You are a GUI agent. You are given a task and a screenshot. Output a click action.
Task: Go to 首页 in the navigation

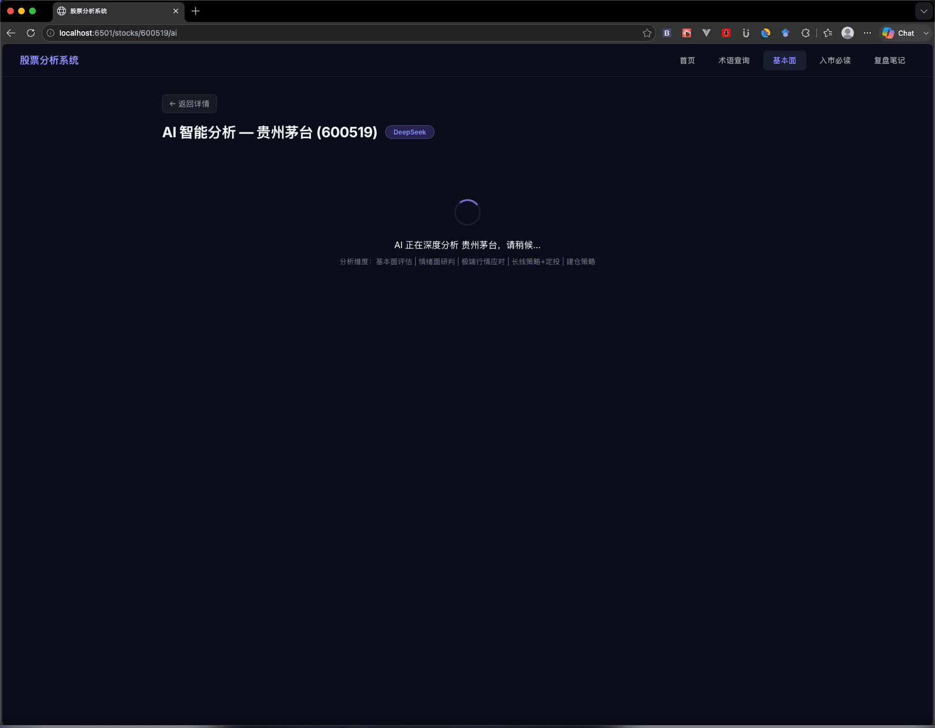pos(687,60)
